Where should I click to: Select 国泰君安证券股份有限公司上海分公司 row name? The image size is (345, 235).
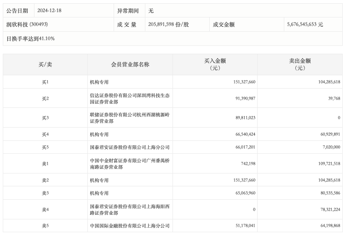point(130,147)
